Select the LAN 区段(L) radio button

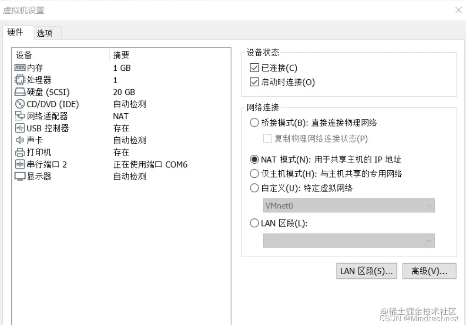pos(254,223)
